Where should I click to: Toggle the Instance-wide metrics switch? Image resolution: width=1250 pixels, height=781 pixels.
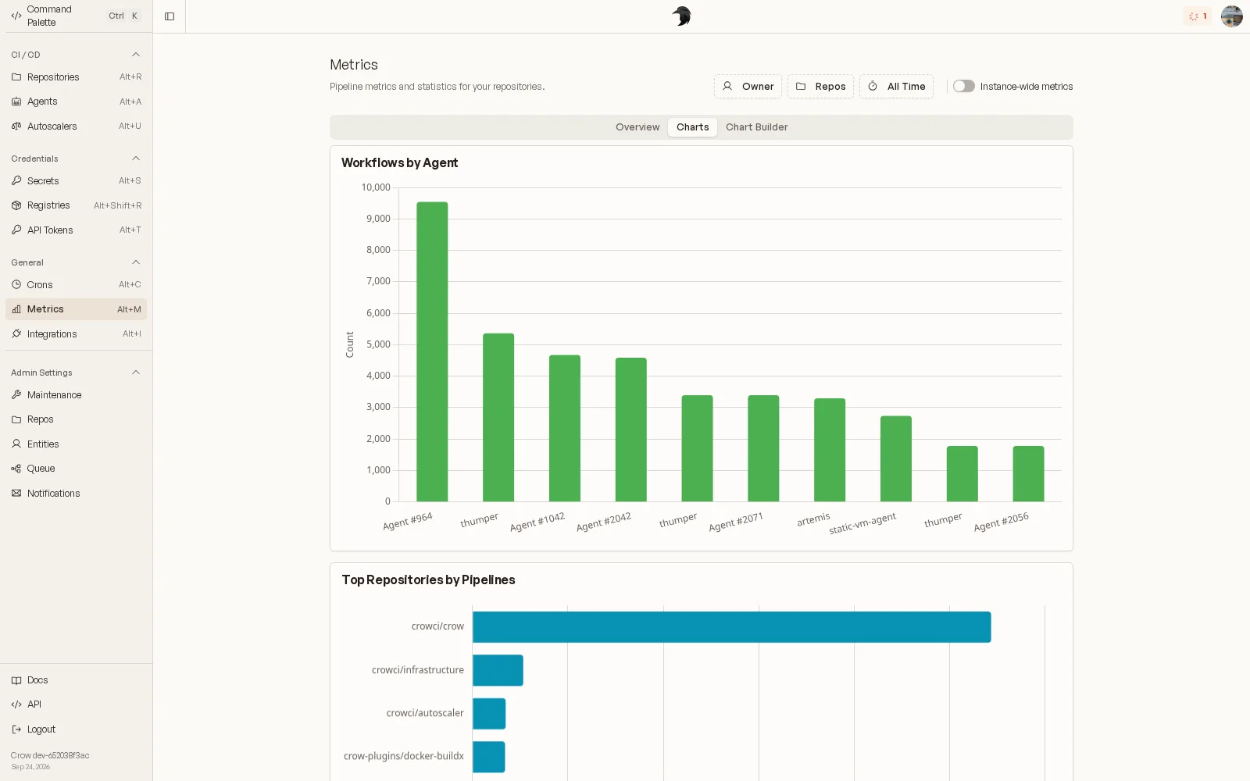[963, 87]
